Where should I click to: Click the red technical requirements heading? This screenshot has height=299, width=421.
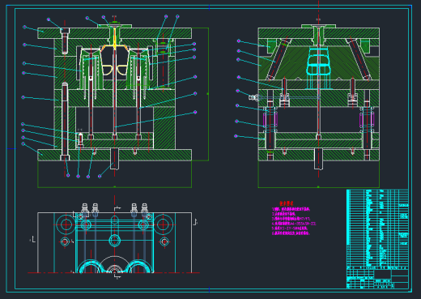pyautogui.click(x=286, y=203)
